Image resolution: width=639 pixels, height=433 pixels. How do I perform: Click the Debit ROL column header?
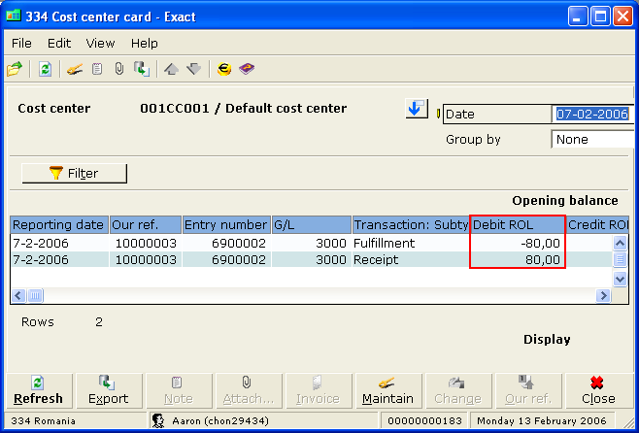(x=517, y=225)
